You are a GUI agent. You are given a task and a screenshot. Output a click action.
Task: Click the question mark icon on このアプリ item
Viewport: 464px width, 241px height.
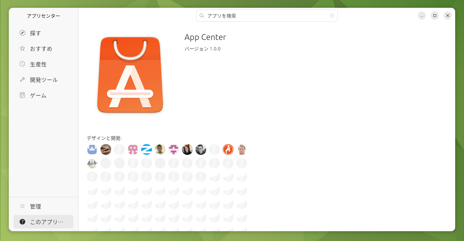(x=22, y=222)
